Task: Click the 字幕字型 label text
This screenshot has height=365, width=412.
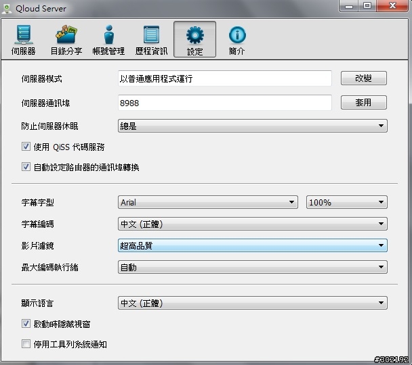Action: [37, 202]
